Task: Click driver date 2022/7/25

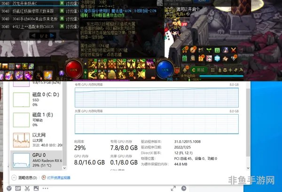Action: tap(182, 147)
